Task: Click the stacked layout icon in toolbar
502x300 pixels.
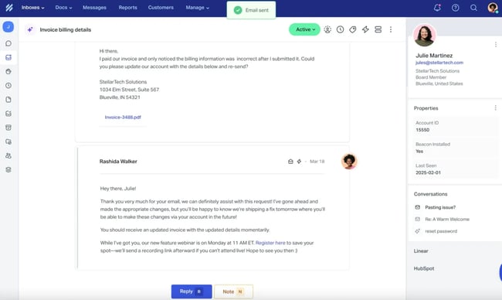Action: (378, 29)
